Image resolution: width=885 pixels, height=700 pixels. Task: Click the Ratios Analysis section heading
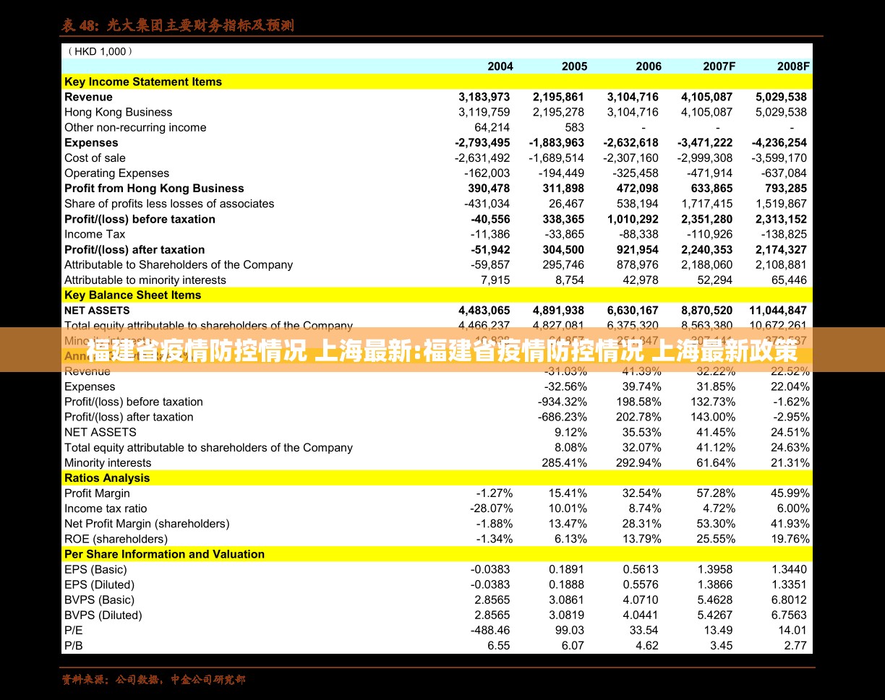[107, 478]
